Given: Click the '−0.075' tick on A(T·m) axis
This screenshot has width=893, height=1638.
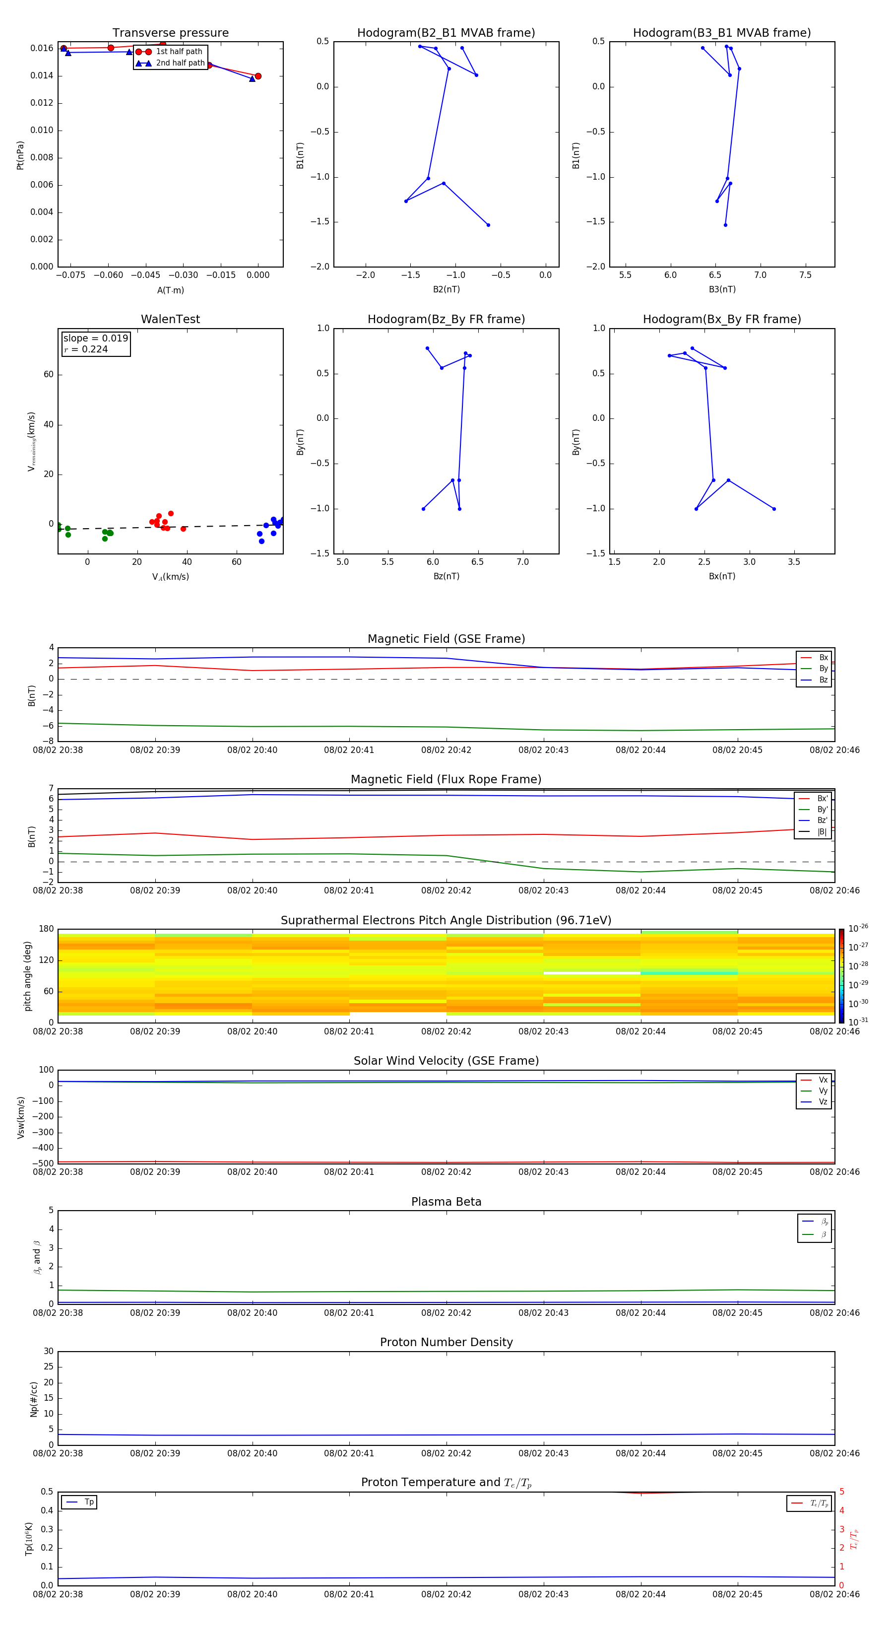Looking at the screenshot, I should pos(70,275).
